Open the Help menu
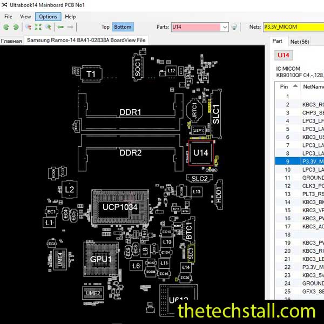324x324 pixels. (x=70, y=17)
